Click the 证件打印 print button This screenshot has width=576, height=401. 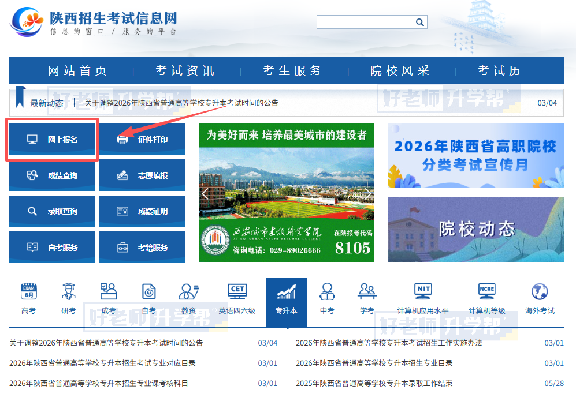142,138
